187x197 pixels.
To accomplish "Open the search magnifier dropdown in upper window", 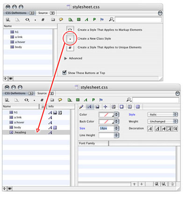I will 111,20.
